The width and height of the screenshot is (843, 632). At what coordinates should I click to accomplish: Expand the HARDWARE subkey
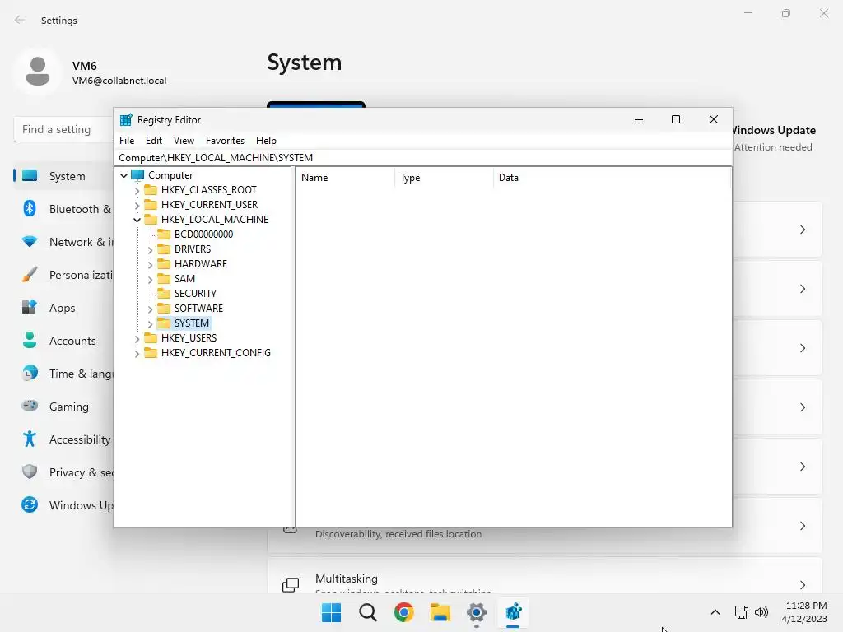pos(150,264)
